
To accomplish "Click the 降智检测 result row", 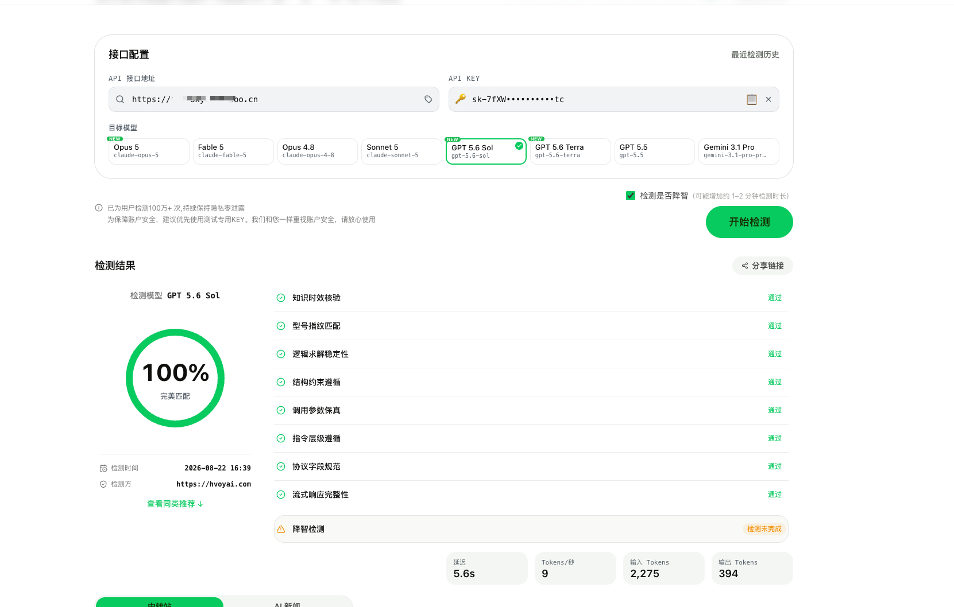I will (x=531, y=529).
